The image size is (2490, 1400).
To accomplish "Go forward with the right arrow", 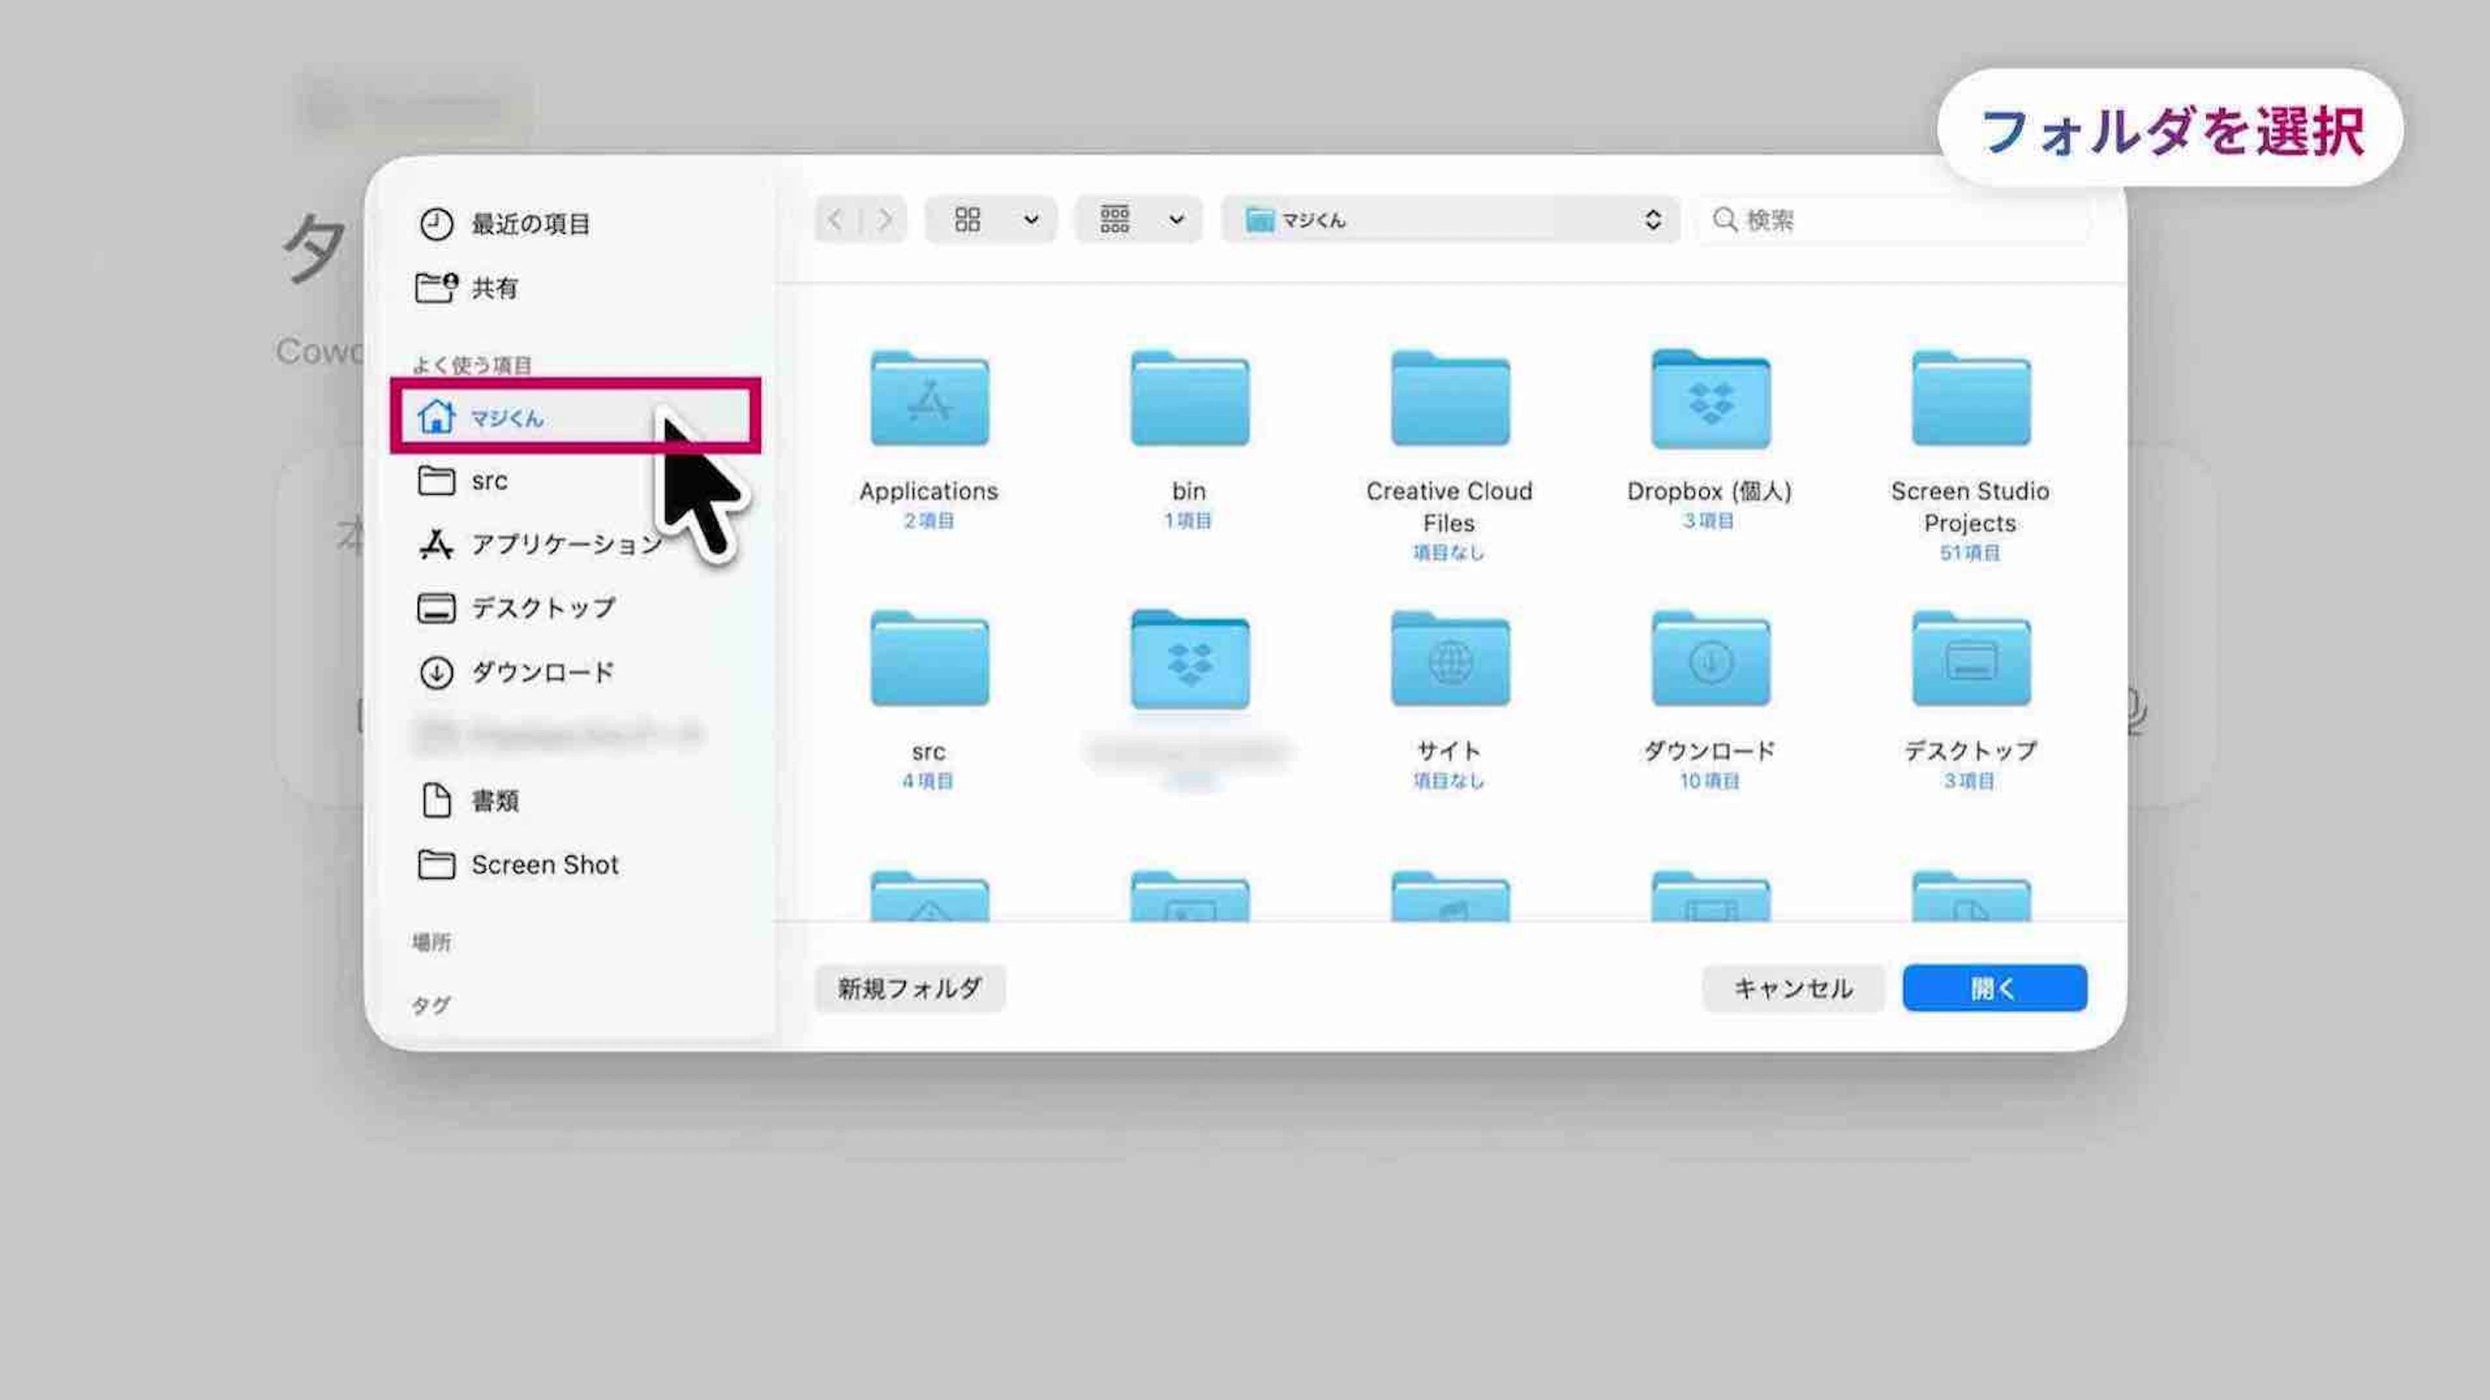I will (884, 219).
